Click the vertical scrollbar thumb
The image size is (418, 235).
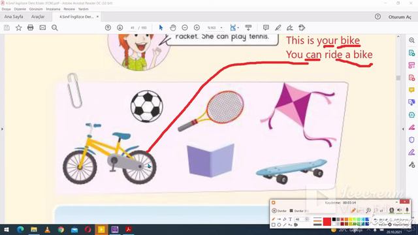[398, 78]
